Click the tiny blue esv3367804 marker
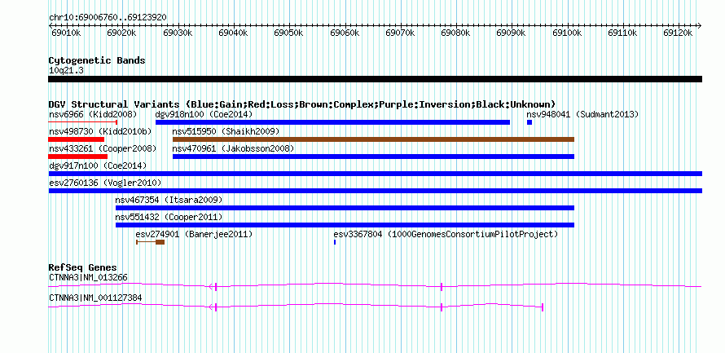The image size is (725, 353). tap(335, 242)
